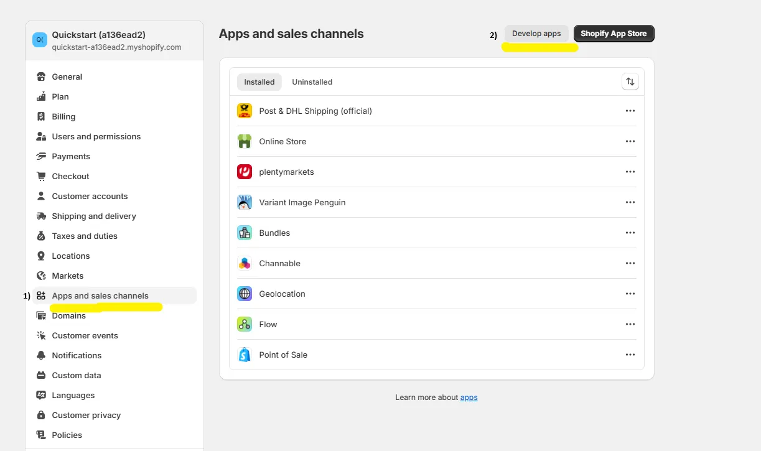Select Customer privacy in sidebar
Viewport: 761px width, 451px height.
tap(114, 415)
